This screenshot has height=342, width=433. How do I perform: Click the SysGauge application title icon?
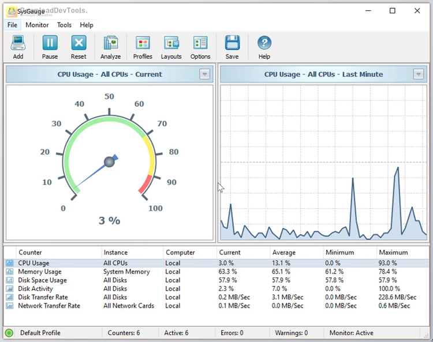pyautogui.click(x=12, y=12)
